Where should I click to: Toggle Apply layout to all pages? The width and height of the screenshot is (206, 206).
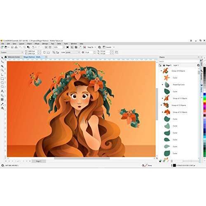[x=54, y=52]
